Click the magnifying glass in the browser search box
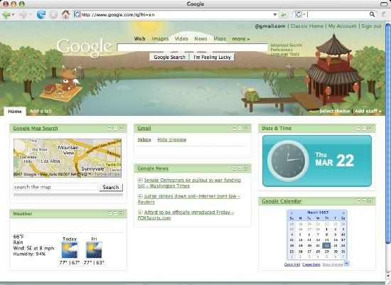 coord(372,14)
